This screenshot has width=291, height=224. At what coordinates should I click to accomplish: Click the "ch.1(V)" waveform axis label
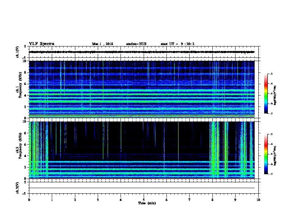click(x=18, y=52)
